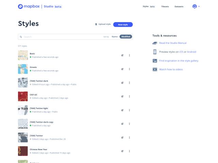The height and width of the screenshot is (163, 218).
Task: Click the New style button
Action: click(123, 24)
